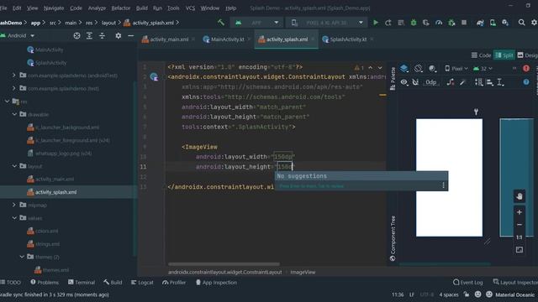Toggle autoconnect magnet icon
This screenshot has height=302, width=538.
[x=415, y=82]
